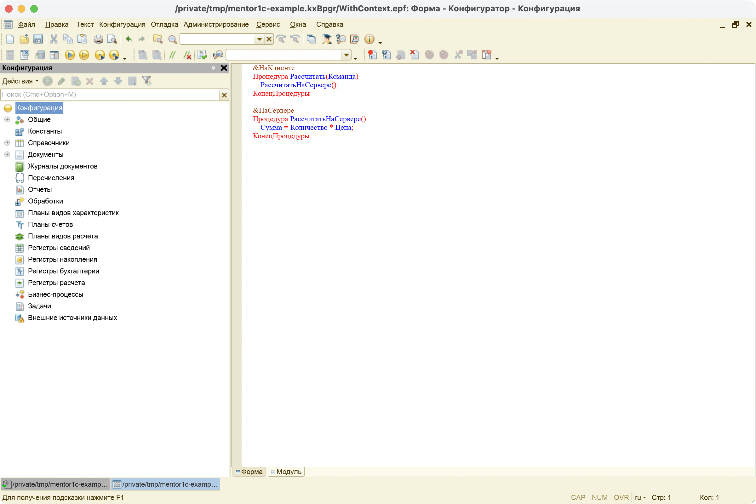Viewport: 756px width, 504px height.
Task: Click the info help icon
Action: (369, 39)
